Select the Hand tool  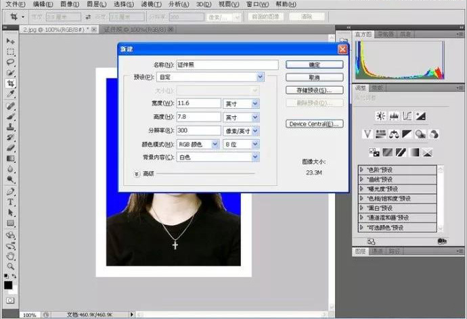(x=10, y=256)
